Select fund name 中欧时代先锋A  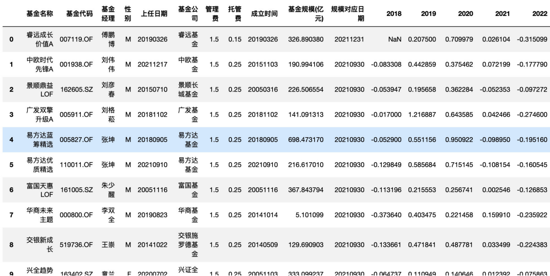click(39, 65)
